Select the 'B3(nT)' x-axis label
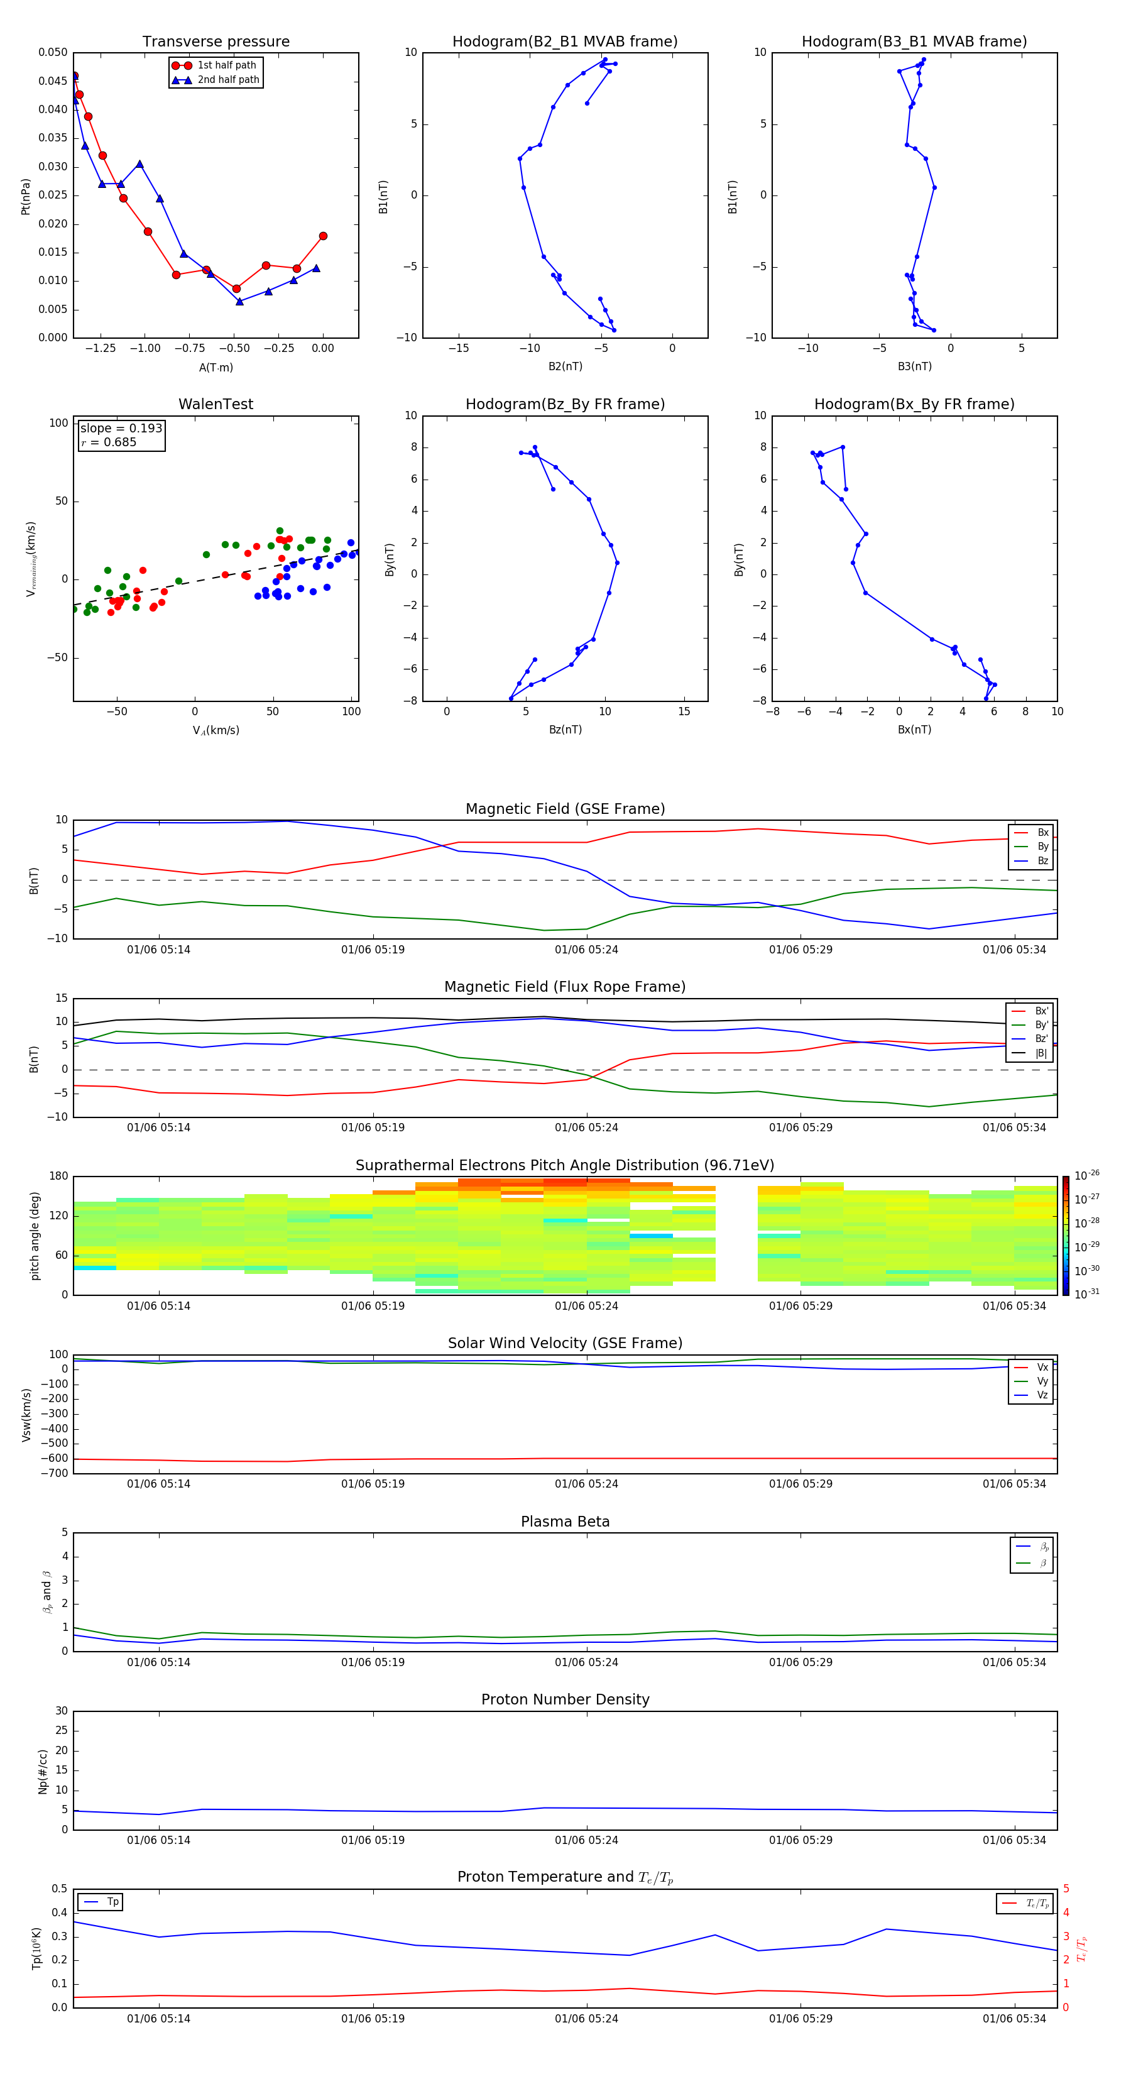 coord(914,366)
